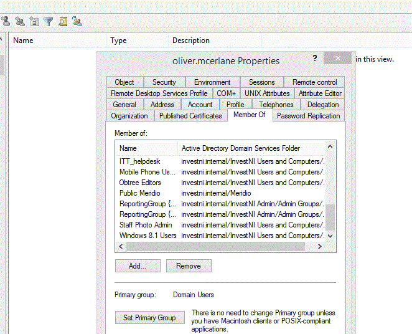Open filter options via funnel icon
The height and width of the screenshot is (334, 412).
pyautogui.click(x=49, y=21)
